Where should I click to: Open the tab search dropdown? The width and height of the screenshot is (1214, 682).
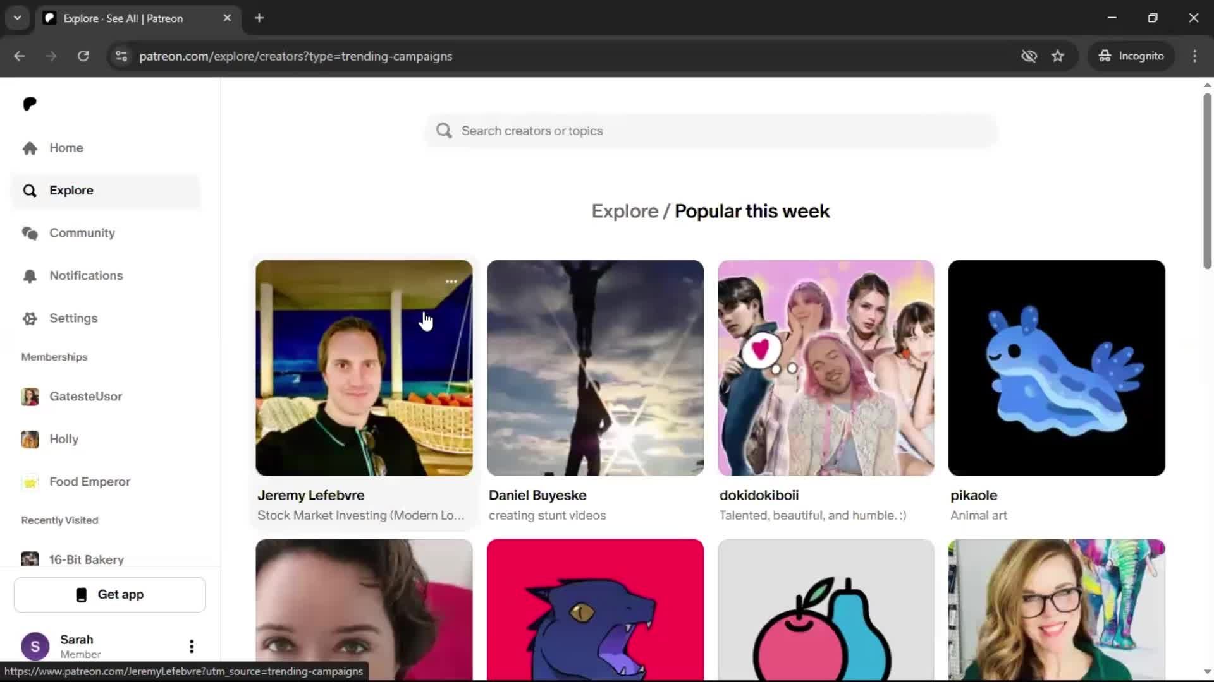(x=18, y=18)
